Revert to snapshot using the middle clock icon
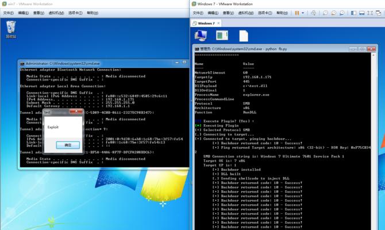The height and width of the screenshot is (230, 385). click(333, 13)
